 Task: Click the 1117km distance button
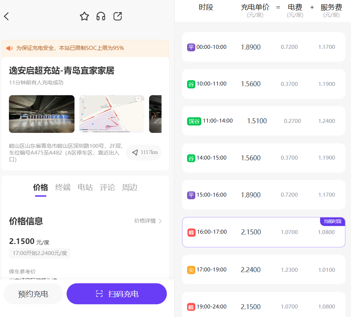(x=144, y=152)
